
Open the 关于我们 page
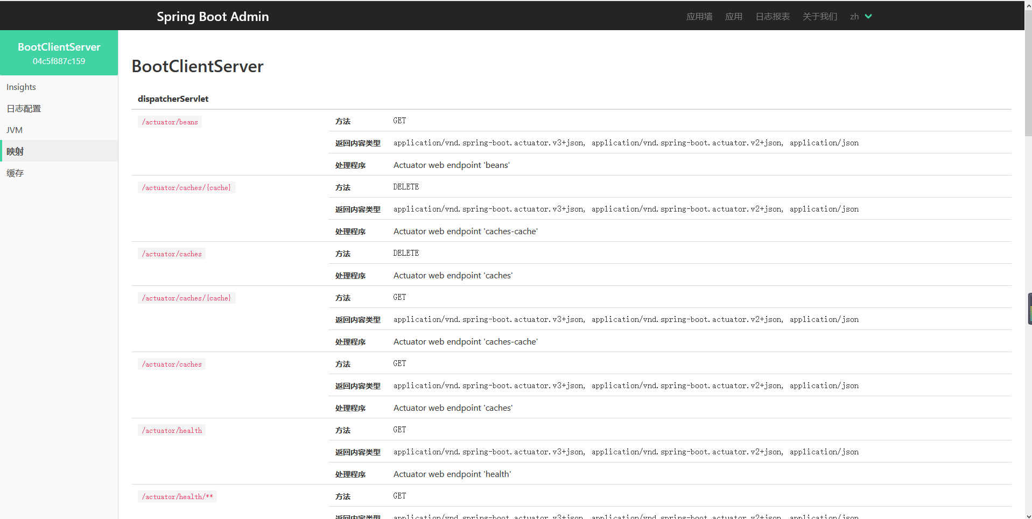pyautogui.click(x=819, y=17)
